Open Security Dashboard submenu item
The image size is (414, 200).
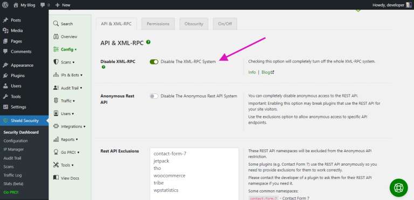(21, 132)
